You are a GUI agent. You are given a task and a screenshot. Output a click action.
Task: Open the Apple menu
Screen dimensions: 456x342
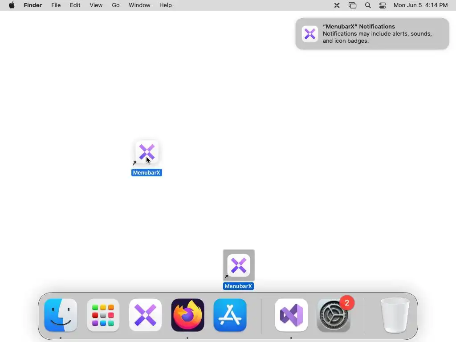[x=12, y=5]
